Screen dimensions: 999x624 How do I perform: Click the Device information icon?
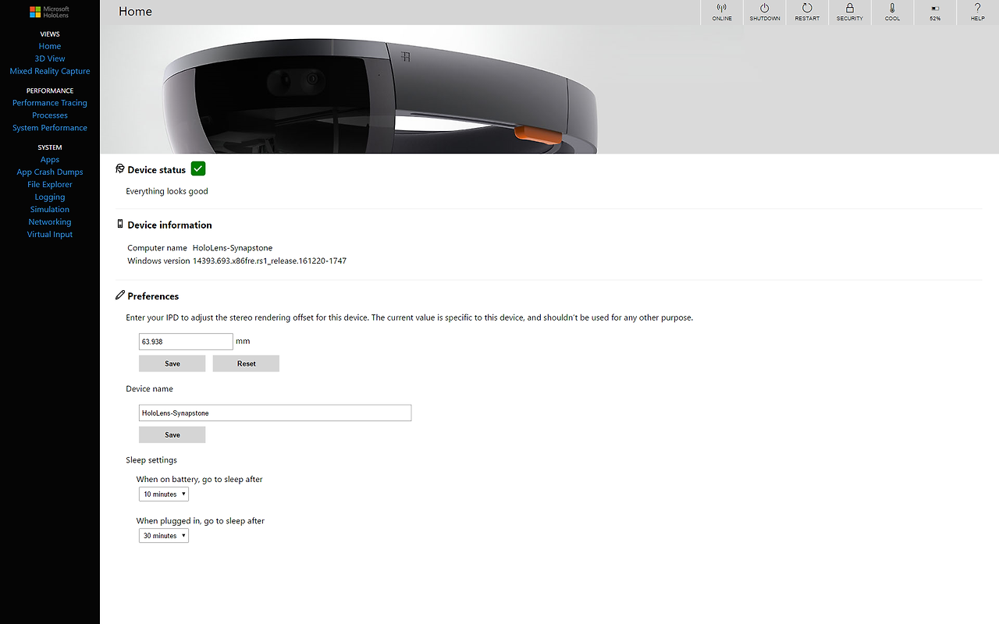[x=120, y=225]
